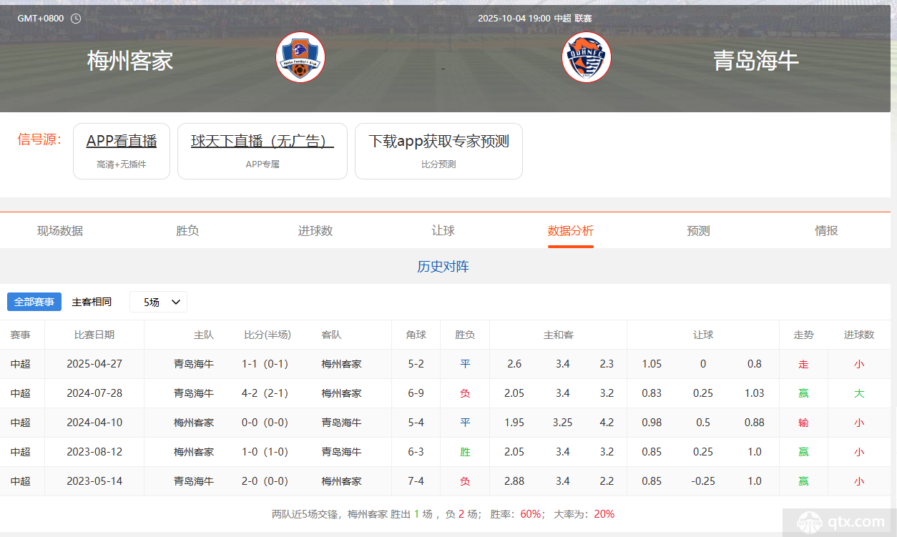Switch to the 胜负 tab
897x537 pixels.
pos(187,231)
